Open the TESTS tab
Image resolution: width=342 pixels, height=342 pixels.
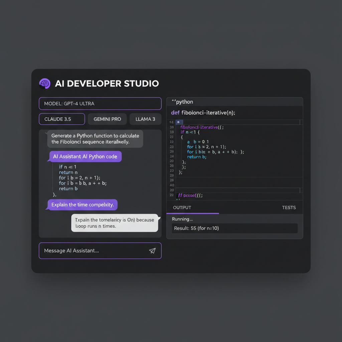click(x=289, y=207)
